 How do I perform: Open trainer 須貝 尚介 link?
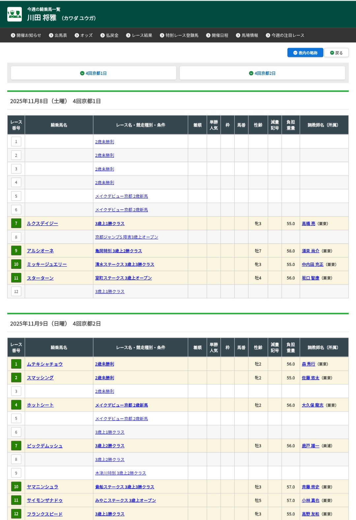[311, 251]
